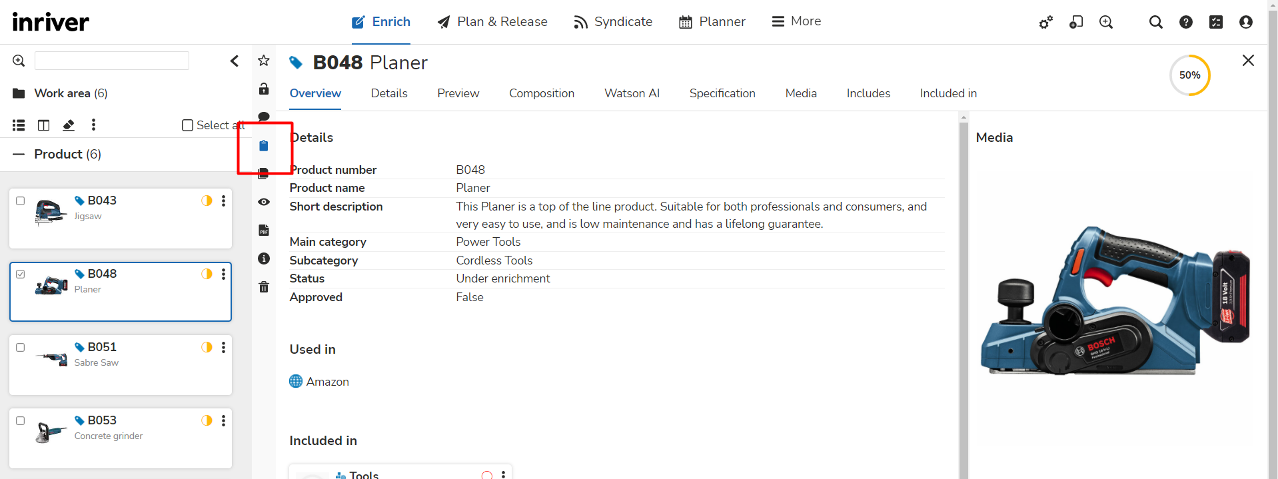Image resolution: width=1278 pixels, height=479 pixels.
Task: Open B053 Concrete grinder card title
Action: (x=102, y=420)
